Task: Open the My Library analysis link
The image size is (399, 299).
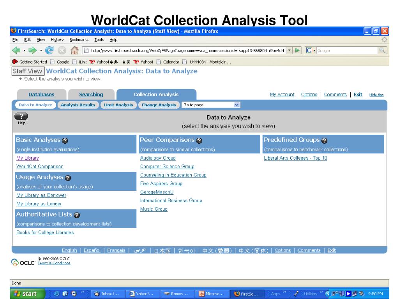Action: pos(28,158)
